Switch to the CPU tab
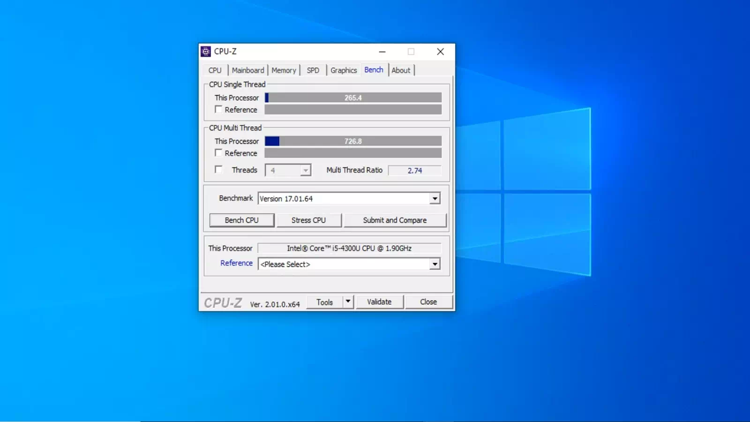The image size is (750, 422). pyautogui.click(x=215, y=70)
